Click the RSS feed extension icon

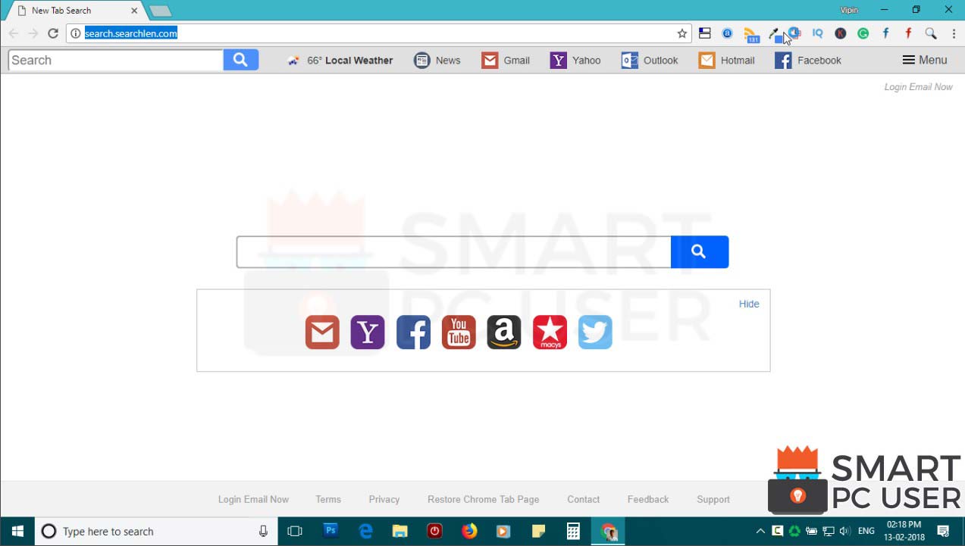(x=751, y=33)
